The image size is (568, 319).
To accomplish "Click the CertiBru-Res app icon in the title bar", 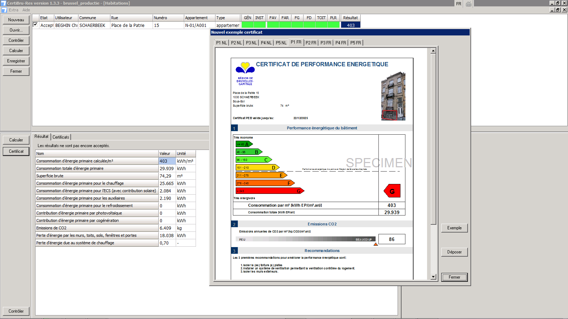I will coord(3,3).
